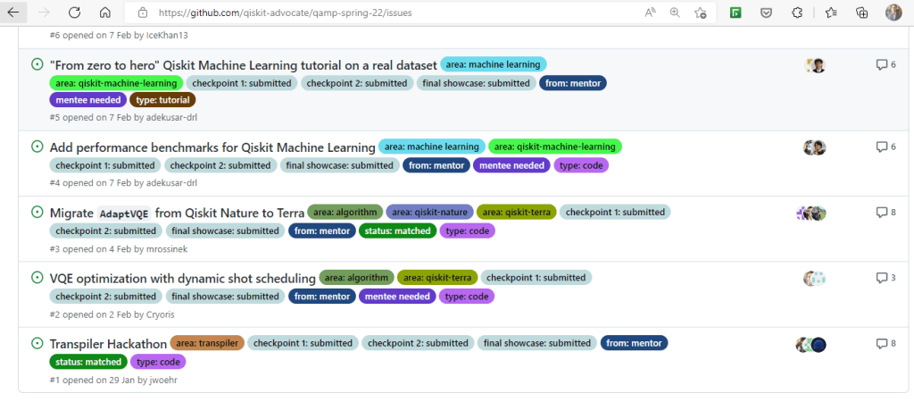Add this page to favorites
The image size is (914, 402).
(701, 13)
